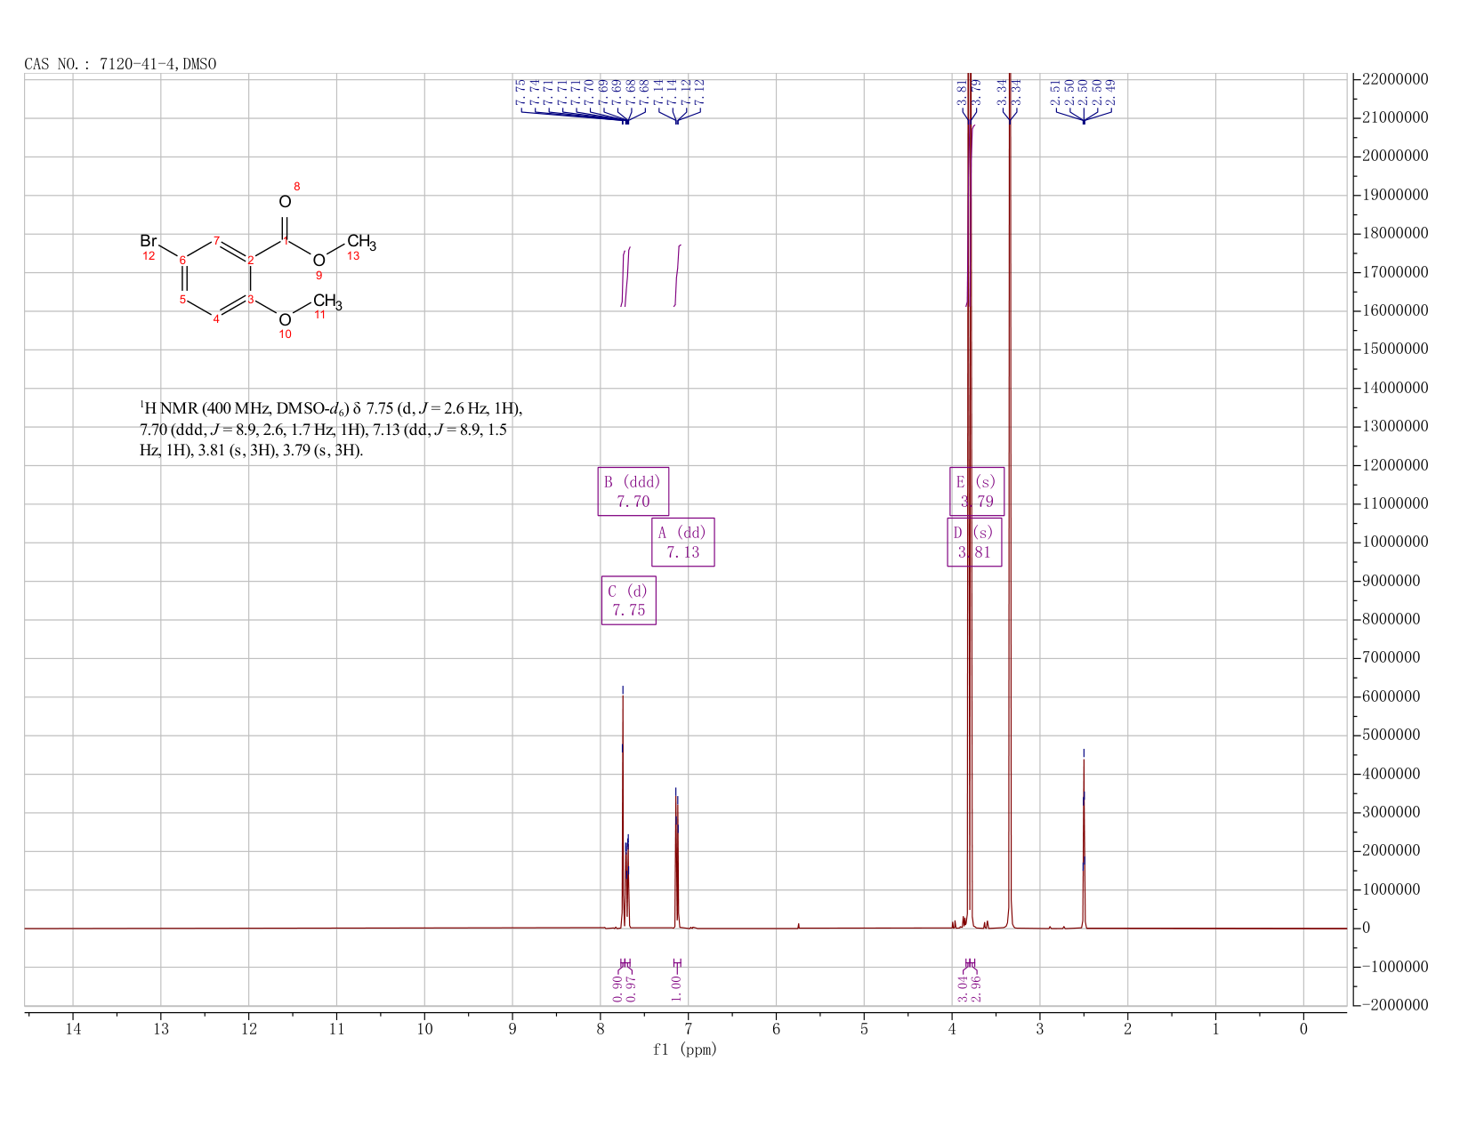Click the 14 x-axis tick label

point(73,1029)
